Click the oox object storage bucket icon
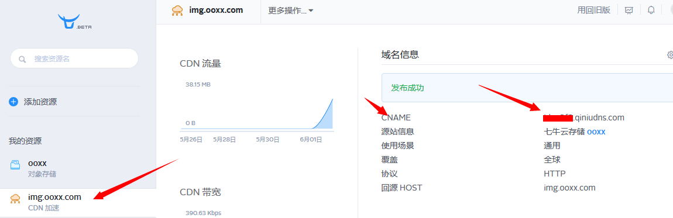673x218 pixels. click(15, 165)
